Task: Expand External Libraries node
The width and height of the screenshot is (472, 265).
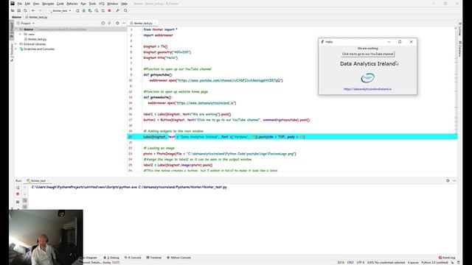Action: pos(16,44)
